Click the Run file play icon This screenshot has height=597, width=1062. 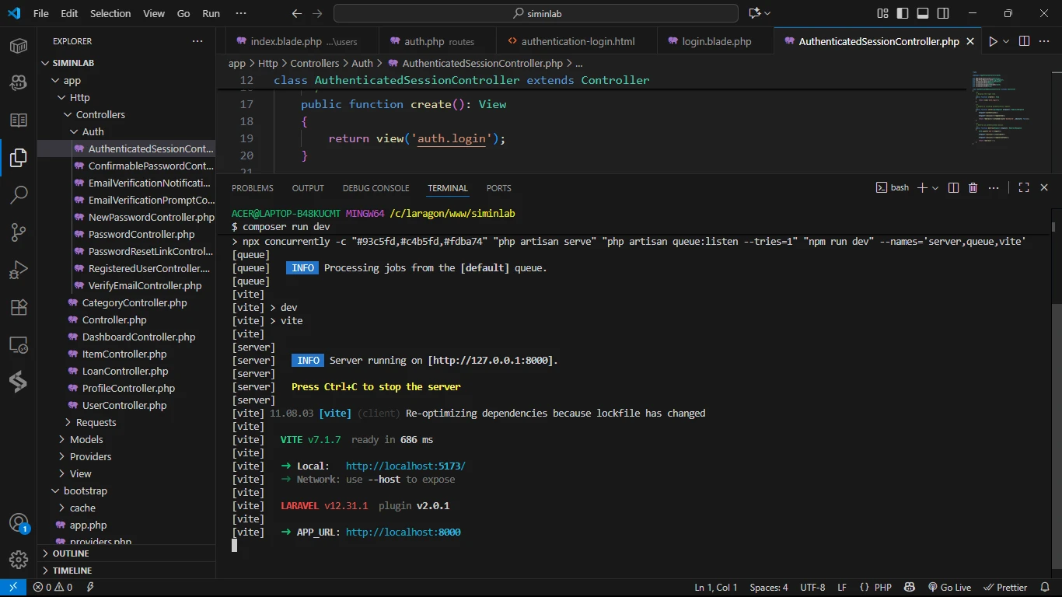(992, 41)
